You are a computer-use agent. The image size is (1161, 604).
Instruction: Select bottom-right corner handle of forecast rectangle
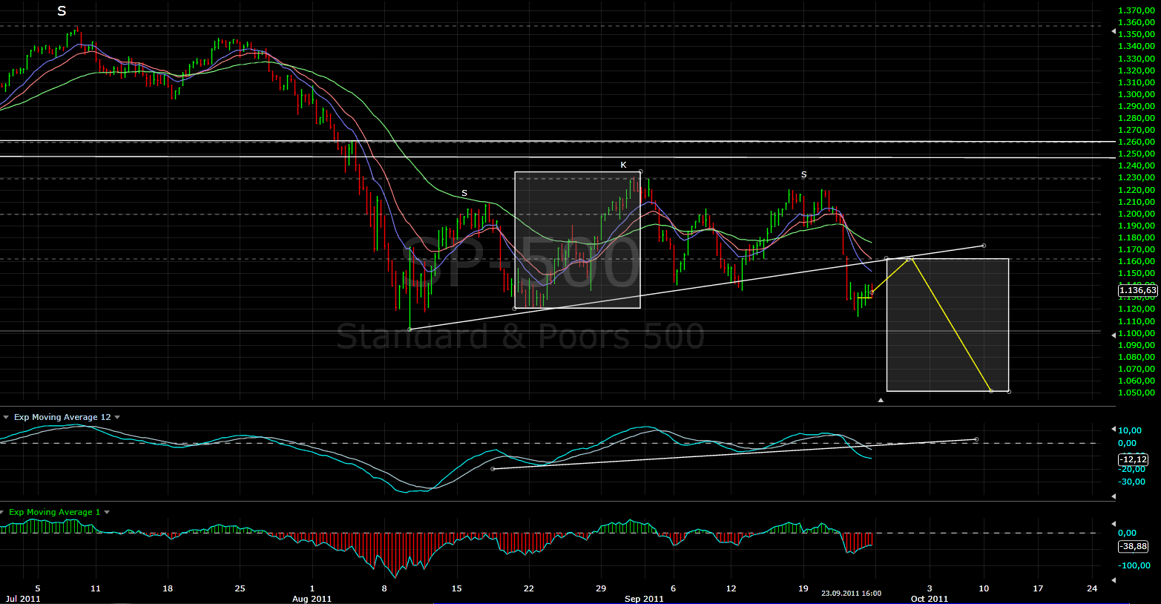coord(1009,391)
